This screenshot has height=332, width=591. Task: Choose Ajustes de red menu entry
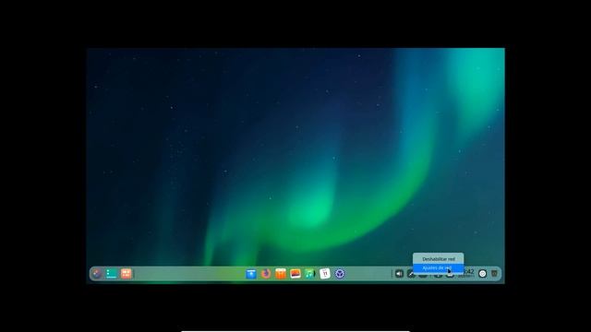pyautogui.click(x=439, y=267)
